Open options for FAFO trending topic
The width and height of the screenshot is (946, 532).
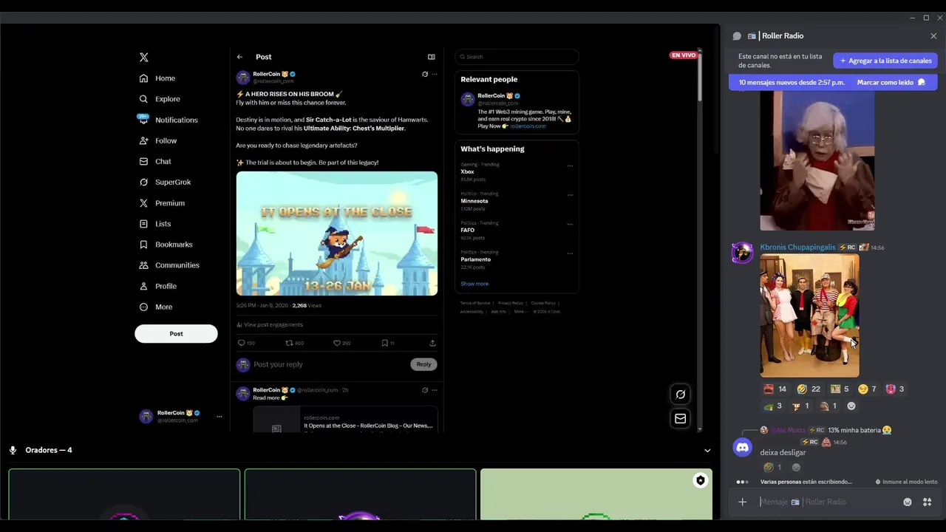[570, 224]
